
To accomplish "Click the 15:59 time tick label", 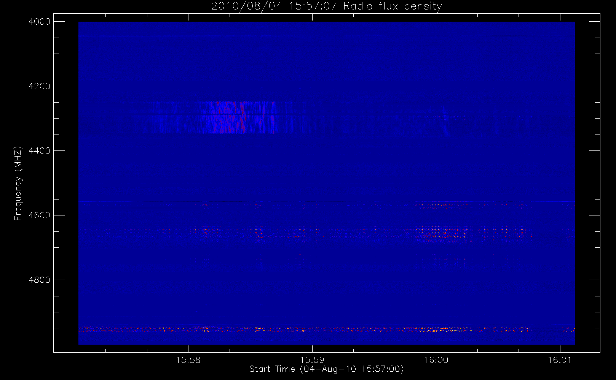I will pos(312,360).
